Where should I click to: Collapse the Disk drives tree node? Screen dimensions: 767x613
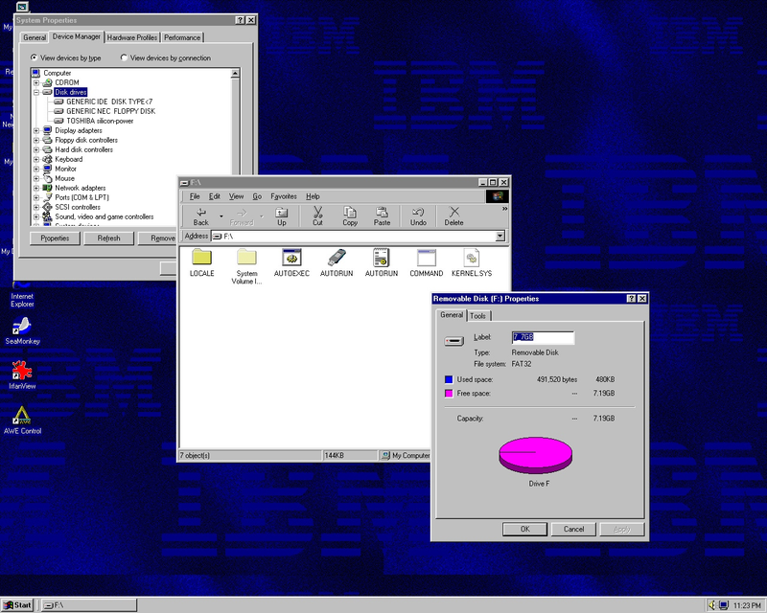pyautogui.click(x=36, y=92)
